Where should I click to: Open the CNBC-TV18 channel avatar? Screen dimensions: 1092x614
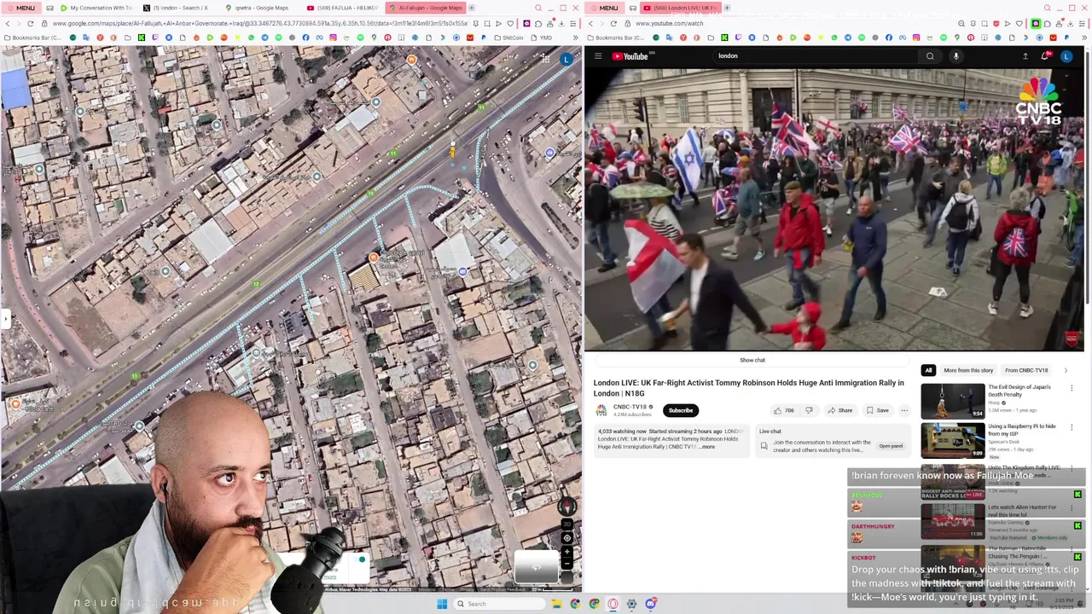pyautogui.click(x=601, y=410)
